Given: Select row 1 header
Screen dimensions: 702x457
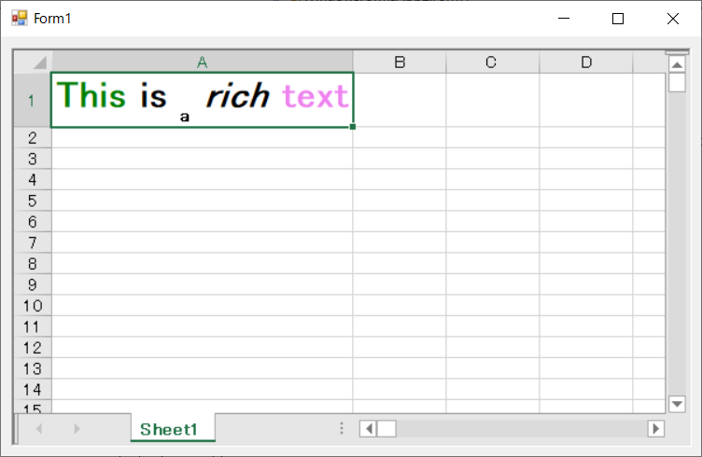Looking at the screenshot, I should click(x=32, y=100).
